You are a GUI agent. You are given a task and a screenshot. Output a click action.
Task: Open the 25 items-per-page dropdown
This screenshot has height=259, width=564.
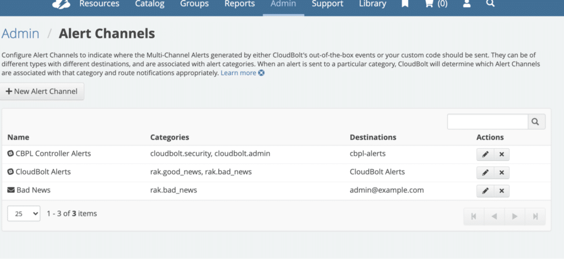tap(24, 213)
